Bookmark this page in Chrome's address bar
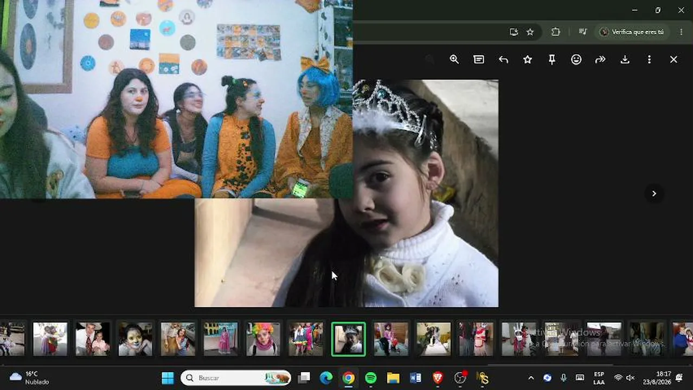This screenshot has height=390, width=693. pyautogui.click(x=530, y=32)
